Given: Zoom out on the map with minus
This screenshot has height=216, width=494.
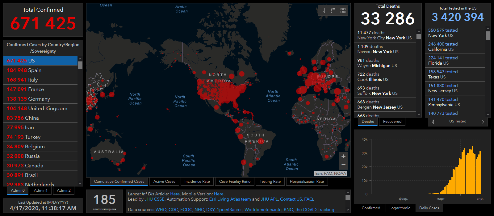Looking at the screenshot, I should [343, 165].
